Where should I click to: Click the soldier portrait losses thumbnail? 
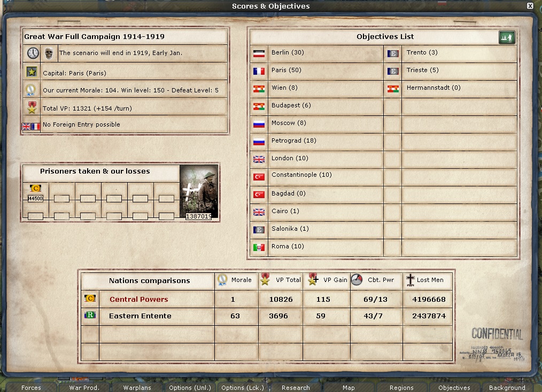(x=199, y=192)
